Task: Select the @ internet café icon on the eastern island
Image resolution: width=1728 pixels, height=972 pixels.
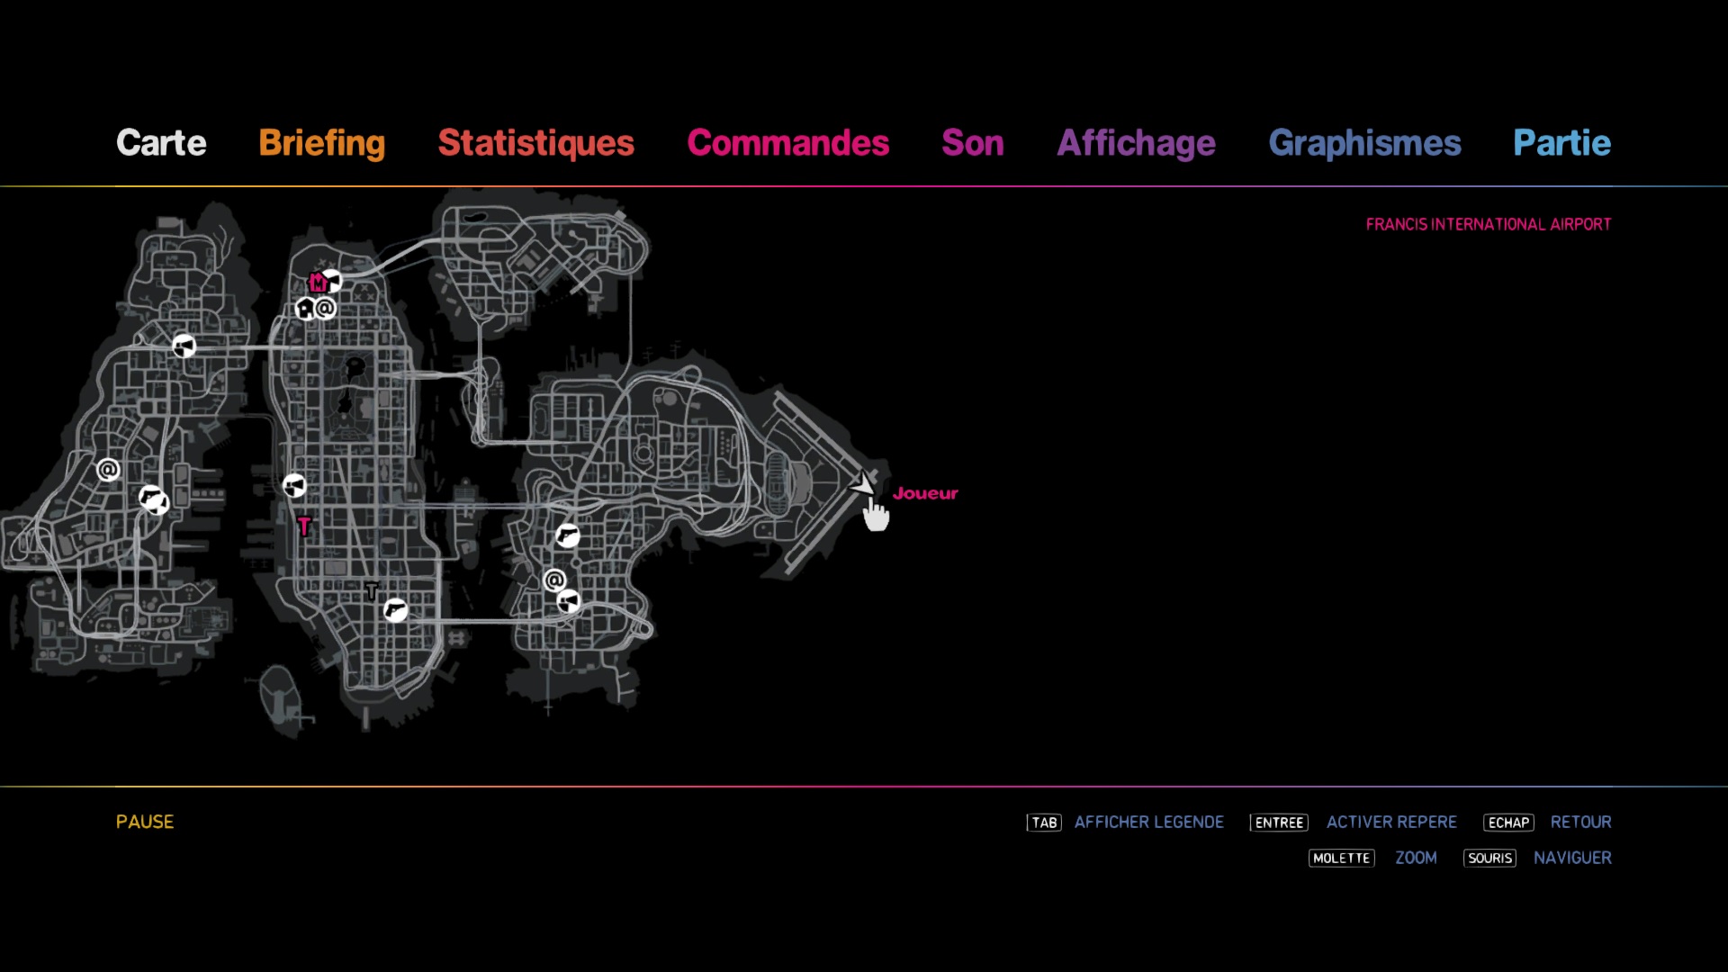Action: point(555,580)
